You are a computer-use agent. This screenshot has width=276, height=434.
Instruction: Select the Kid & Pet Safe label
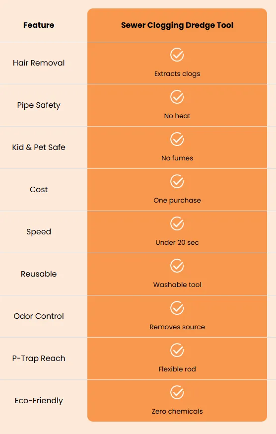pos(39,147)
